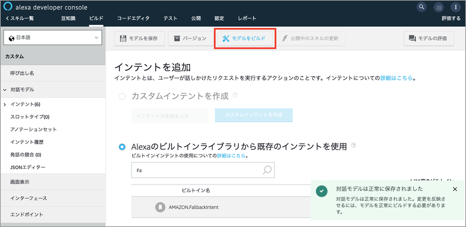Click the floppy disk save icon
The image size is (466, 227).
(123, 38)
